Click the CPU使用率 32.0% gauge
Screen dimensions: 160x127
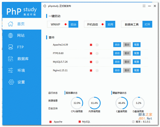tap(77, 103)
